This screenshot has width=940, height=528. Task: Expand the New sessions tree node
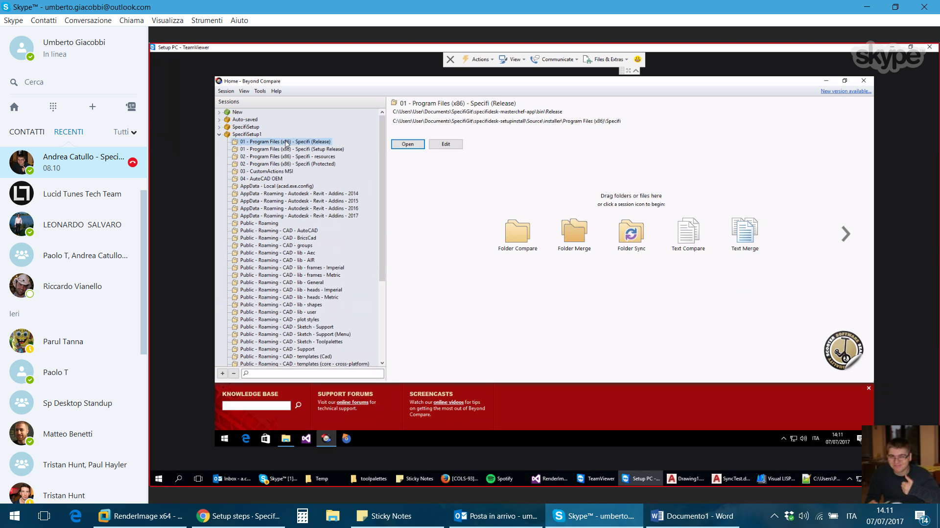click(x=219, y=112)
